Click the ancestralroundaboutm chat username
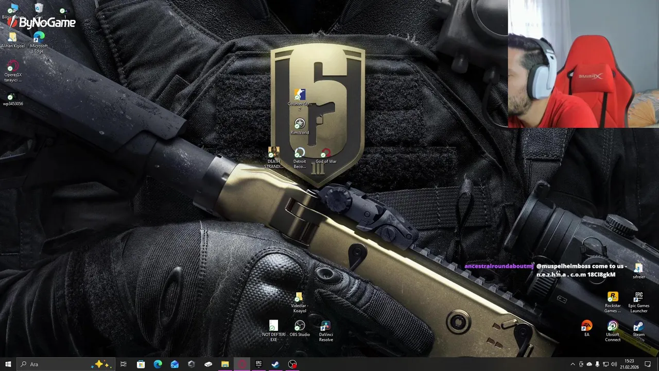This screenshot has height=371, width=659. (499, 266)
